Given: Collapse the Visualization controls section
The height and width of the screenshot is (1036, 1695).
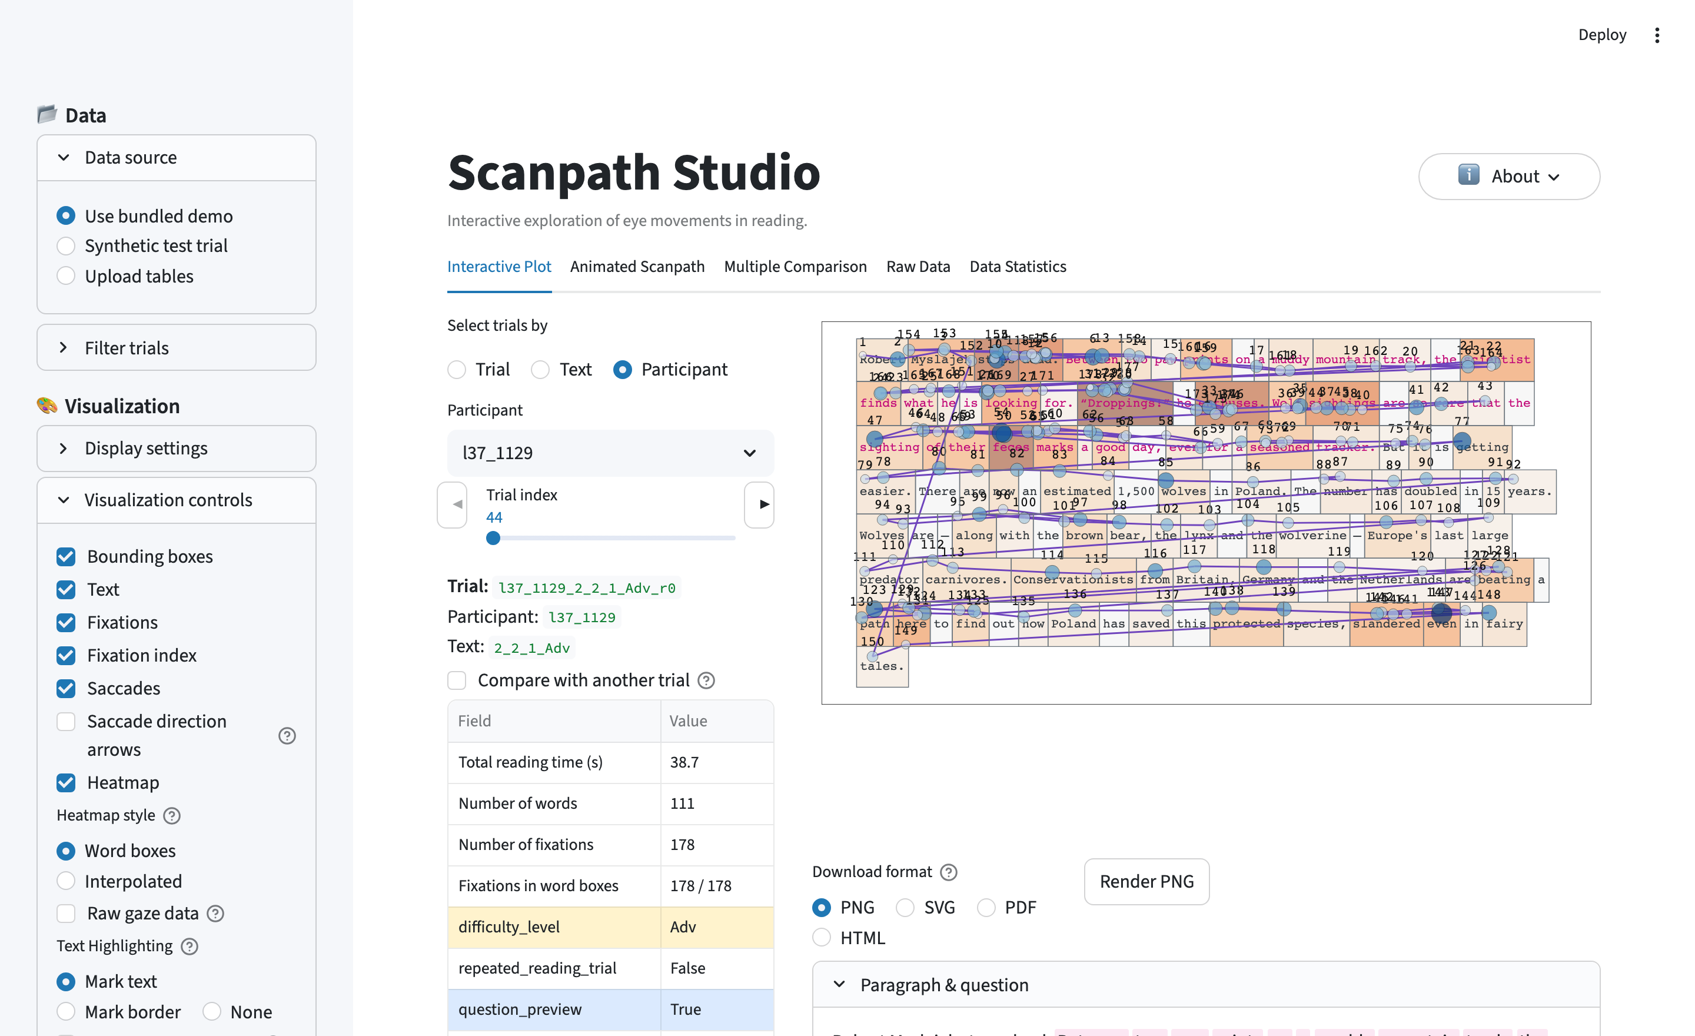Looking at the screenshot, I should (176, 500).
